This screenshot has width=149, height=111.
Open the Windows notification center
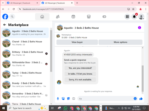tap(144, 108)
